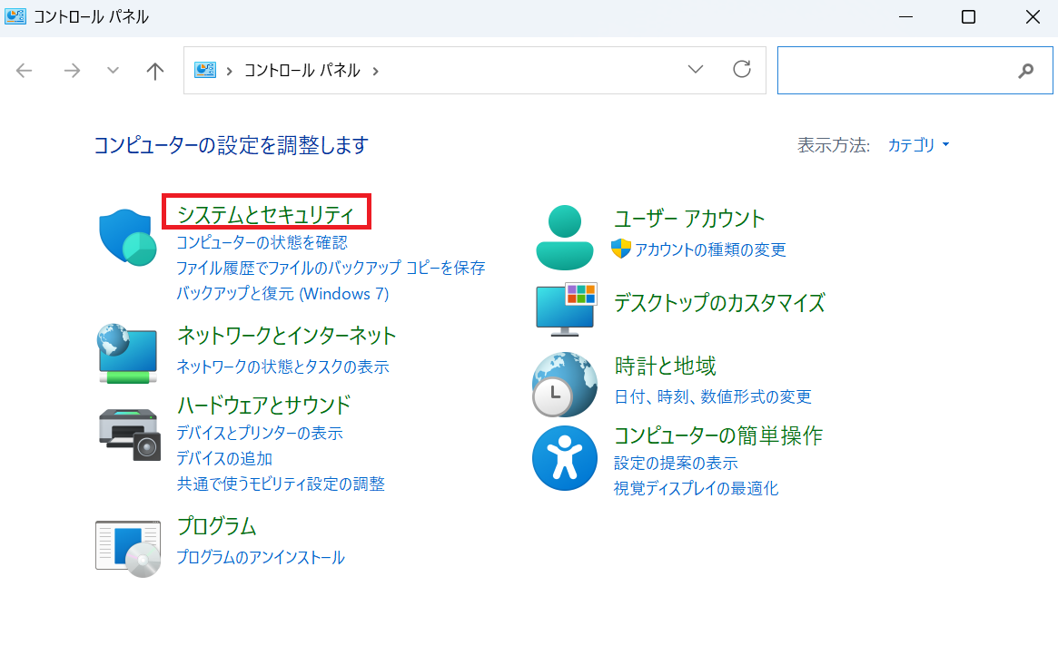Click the Clock and Region globe icon
The image size is (1058, 655).
point(564,385)
